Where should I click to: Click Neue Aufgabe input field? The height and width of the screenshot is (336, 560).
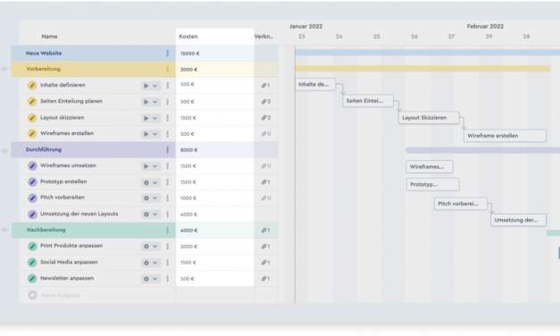tap(61, 295)
